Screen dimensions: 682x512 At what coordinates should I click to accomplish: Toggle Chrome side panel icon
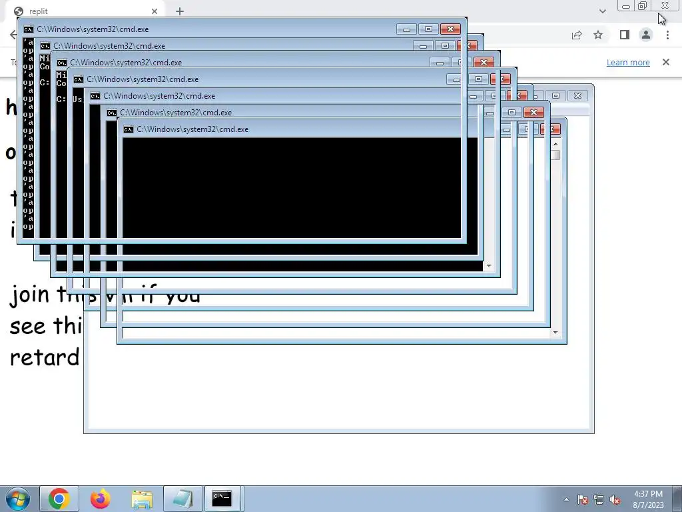pos(625,35)
